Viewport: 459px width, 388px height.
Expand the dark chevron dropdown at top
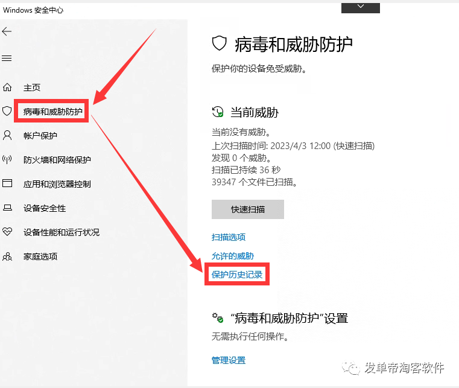(361, 8)
